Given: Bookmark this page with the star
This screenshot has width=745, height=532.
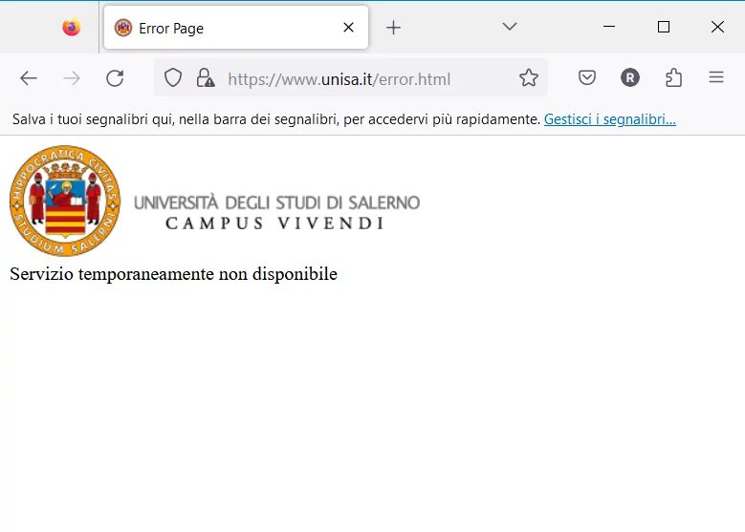Looking at the screenshot, I should point(529,78).
